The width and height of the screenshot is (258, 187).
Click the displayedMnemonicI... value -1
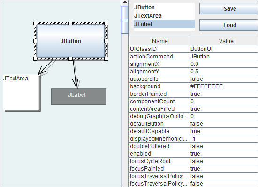[x=224, y=139]
